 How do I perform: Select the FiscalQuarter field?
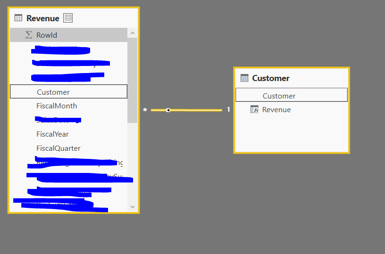click(x=68, y=148)
